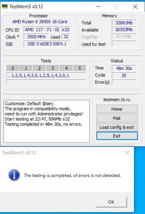Image resolution: width=145 pixels, height=214 pixels.
Task: Click the 'Used by test' label
Action: 94,44
